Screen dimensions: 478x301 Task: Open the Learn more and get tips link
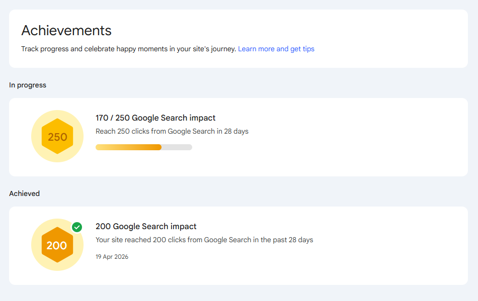[x=276, y=49]
